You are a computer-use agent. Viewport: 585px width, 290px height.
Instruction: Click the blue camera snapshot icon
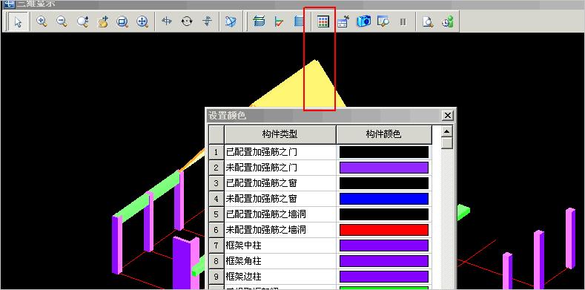tap(363, 22)
